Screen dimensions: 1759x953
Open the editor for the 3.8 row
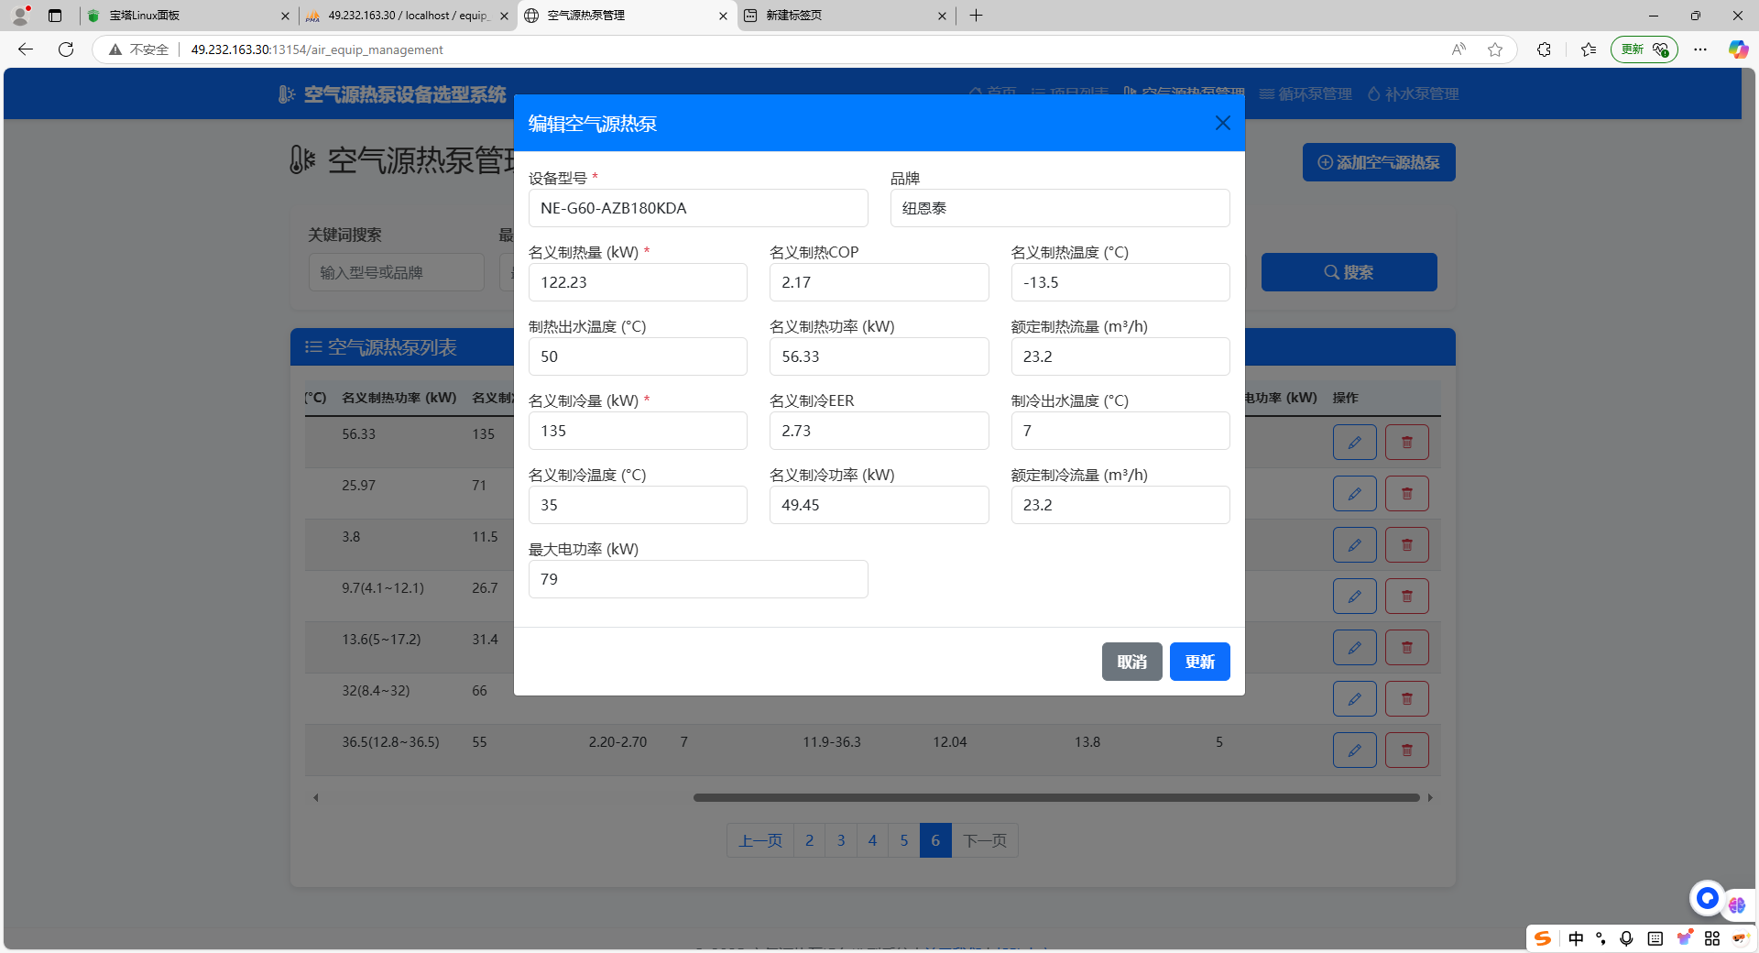(x=1354, y=545)
